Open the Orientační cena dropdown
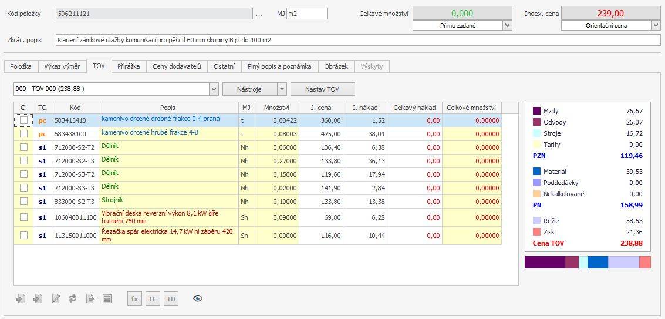This screenshot has height=319, width=665. click(x=656, y=25)
